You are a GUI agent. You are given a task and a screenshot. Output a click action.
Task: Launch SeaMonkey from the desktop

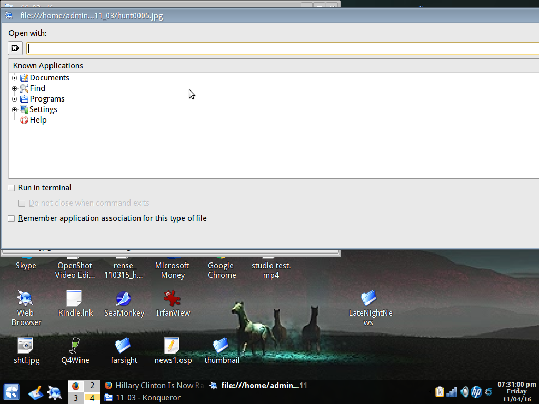[x=123, y=299]
